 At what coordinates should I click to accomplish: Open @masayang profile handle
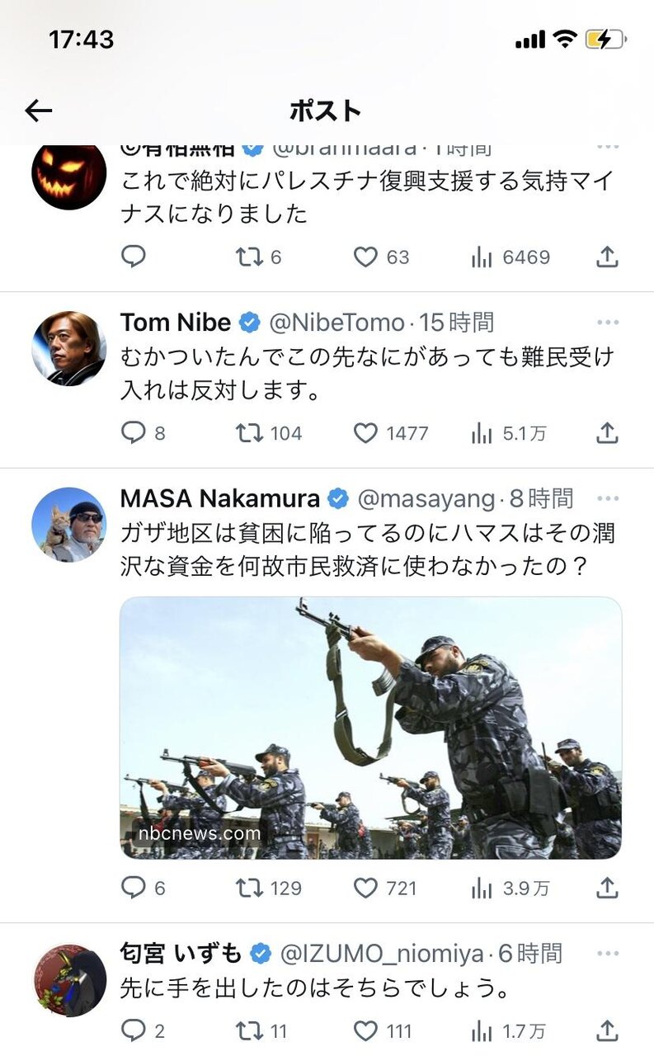click(x=426, y=498)
